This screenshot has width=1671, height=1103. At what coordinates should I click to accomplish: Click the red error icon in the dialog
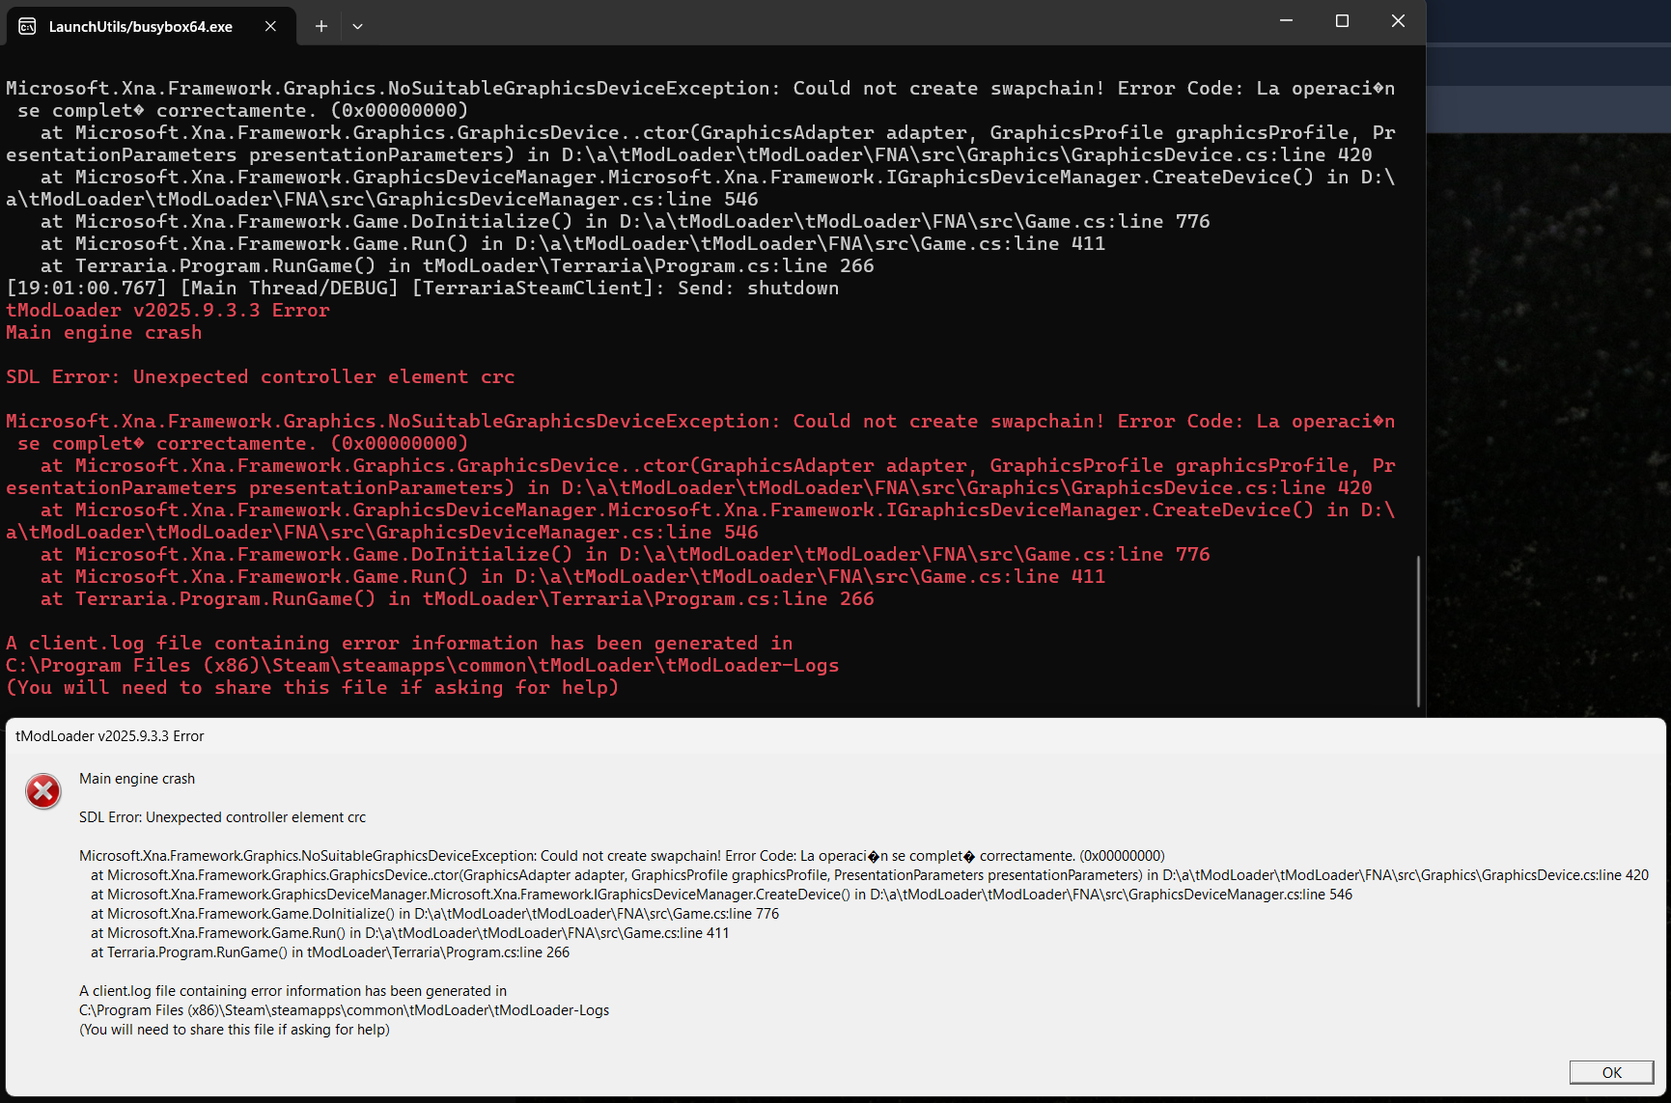[43, 791]
